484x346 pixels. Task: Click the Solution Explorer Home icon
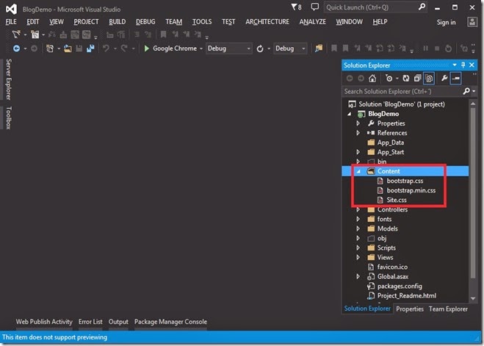[372, 79]
